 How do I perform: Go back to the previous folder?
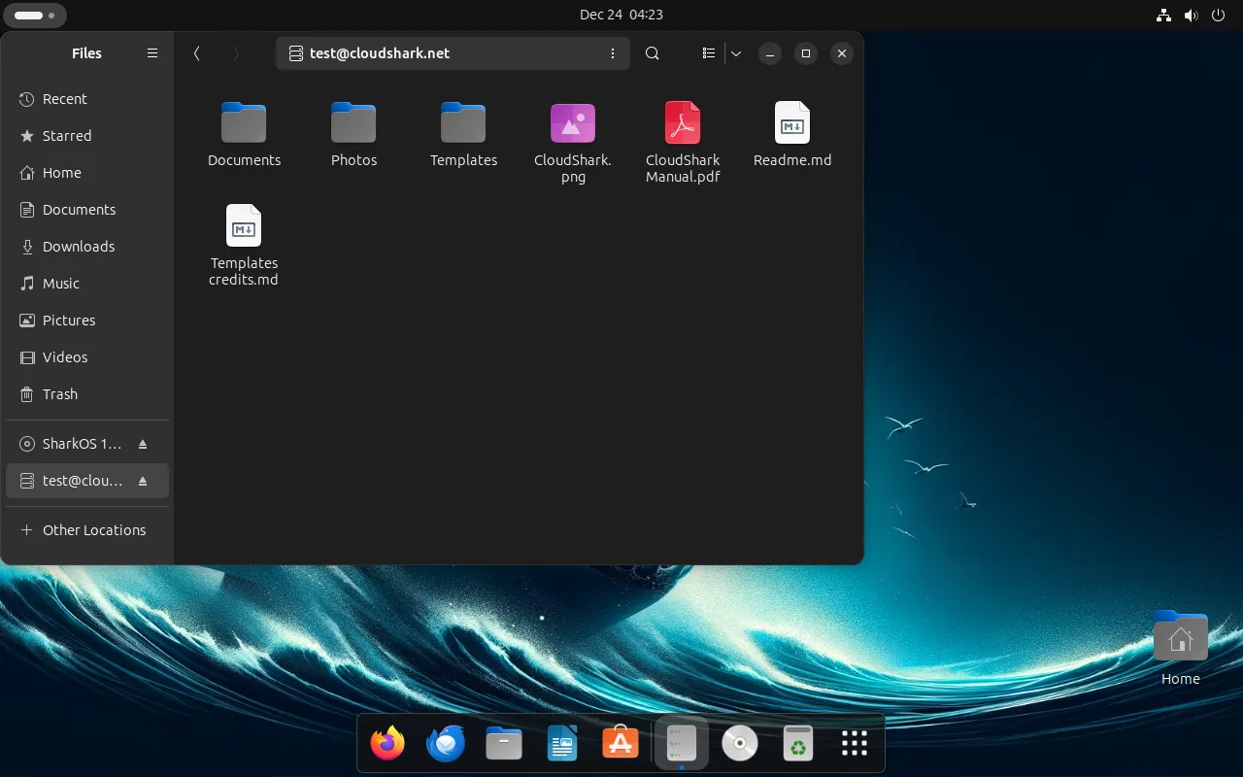coord(197,53)
